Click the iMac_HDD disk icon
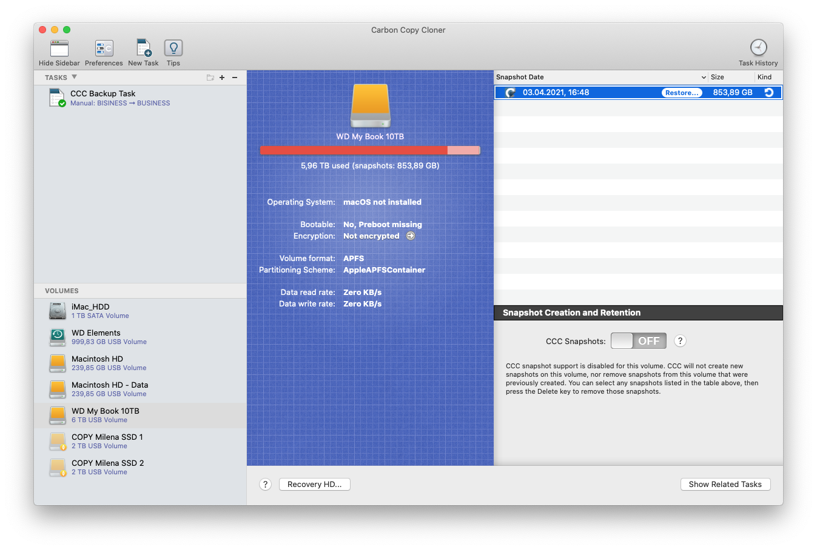 click(x=58, y=311)
